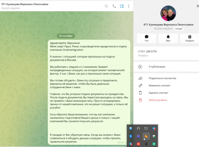
Task: Click the pencil edit icon
Action: coord(140,86)
